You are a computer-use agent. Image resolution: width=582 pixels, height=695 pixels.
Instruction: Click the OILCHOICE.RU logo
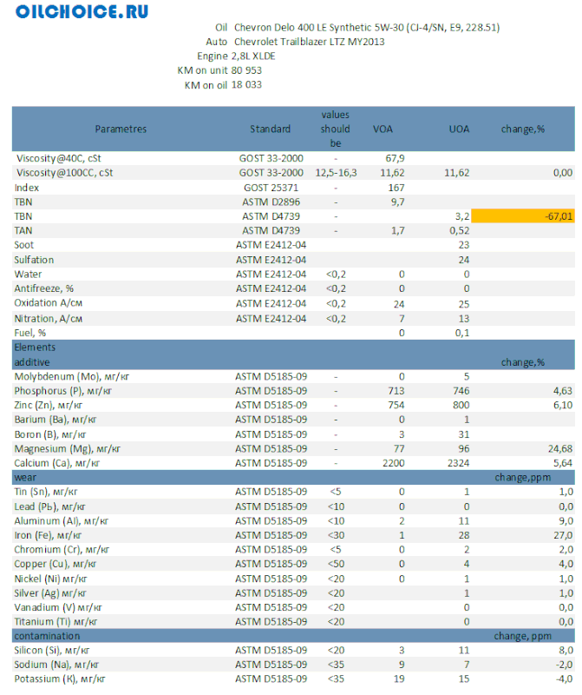[82, 11]
